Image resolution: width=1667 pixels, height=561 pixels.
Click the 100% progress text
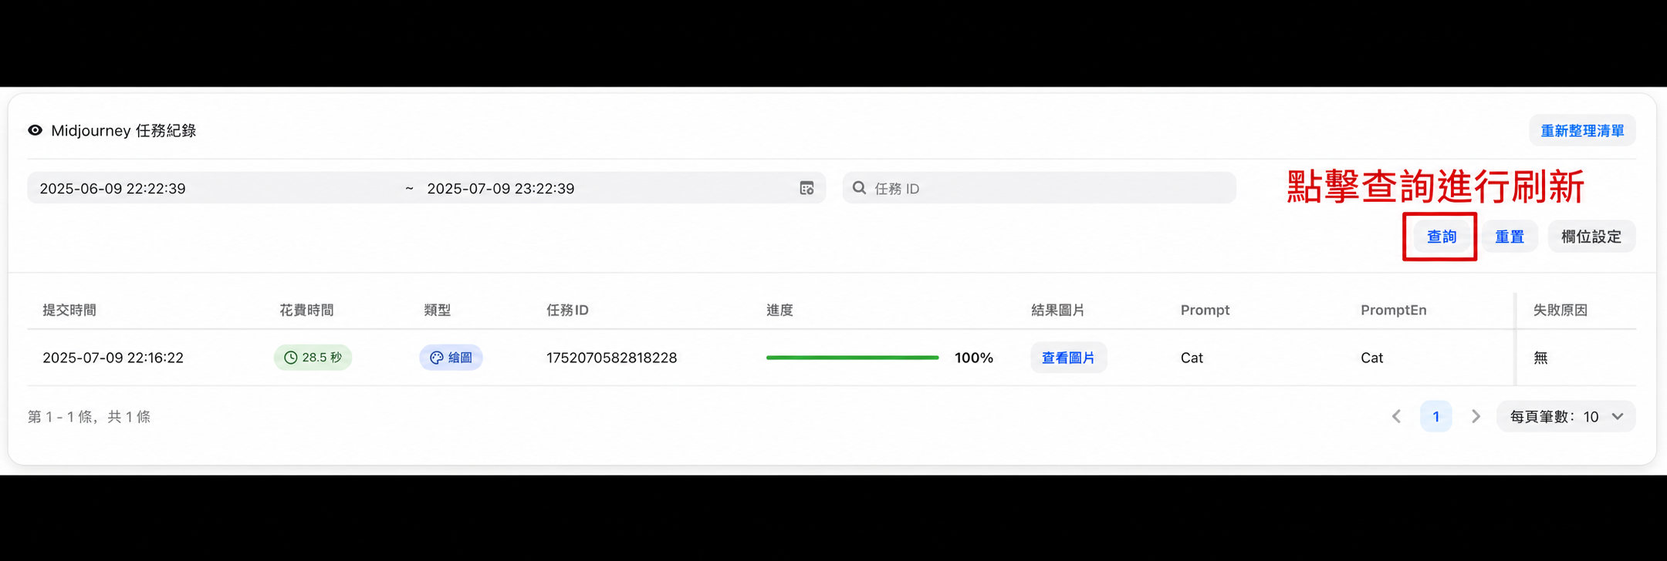[974, 358]
